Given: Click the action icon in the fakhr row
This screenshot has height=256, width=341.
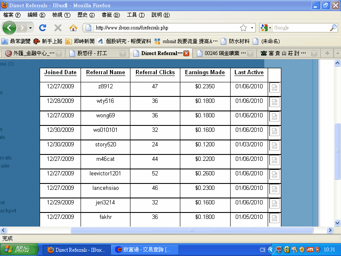Looking at the screenshot, I should pos(274,218).
